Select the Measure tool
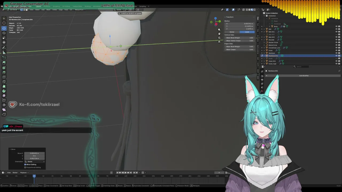 coord(4,53)
